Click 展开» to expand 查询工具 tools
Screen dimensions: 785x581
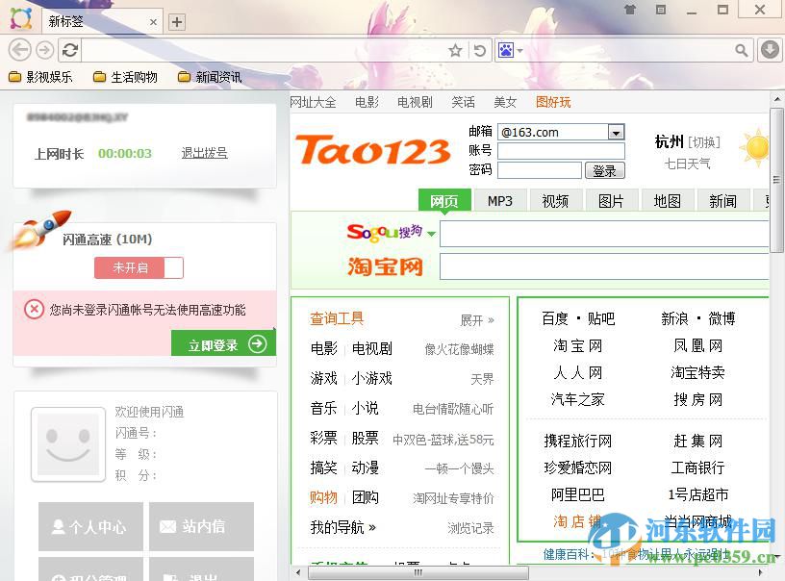[x=470, y=318]
